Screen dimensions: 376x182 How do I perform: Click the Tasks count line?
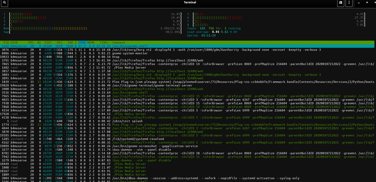coord(214,28)
